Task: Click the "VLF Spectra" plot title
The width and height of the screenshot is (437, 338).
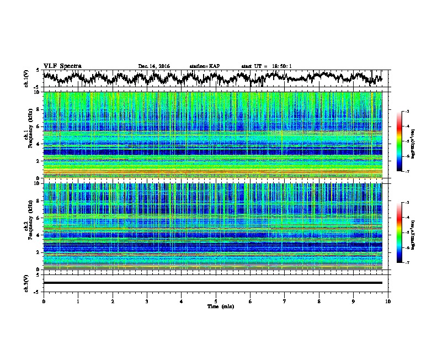Action: click(62, 66)
